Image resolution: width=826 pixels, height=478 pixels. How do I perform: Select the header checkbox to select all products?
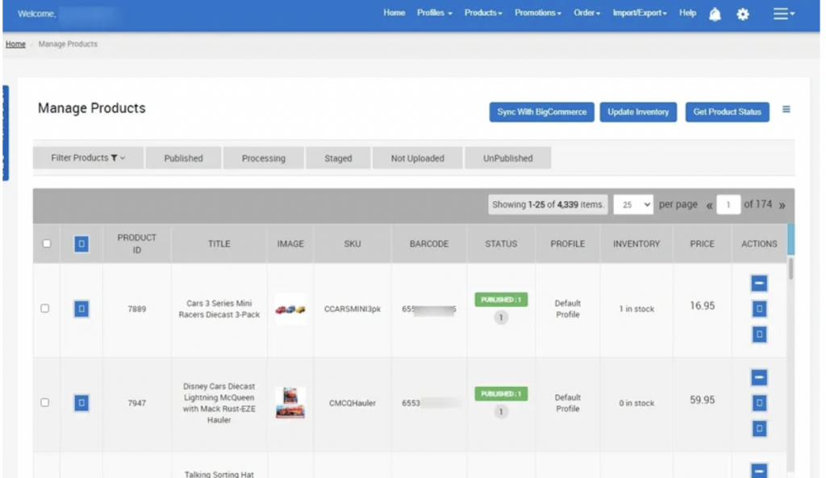[x=45, y=243]
